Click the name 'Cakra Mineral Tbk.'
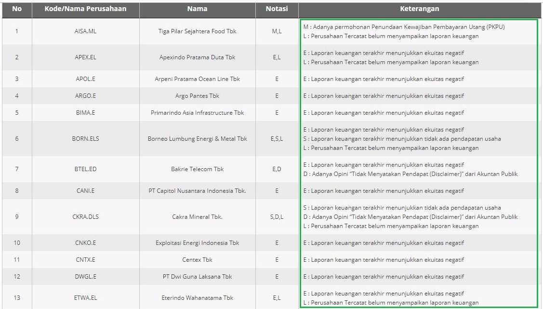Screen dimensions: 543x309 coord(198,217)
